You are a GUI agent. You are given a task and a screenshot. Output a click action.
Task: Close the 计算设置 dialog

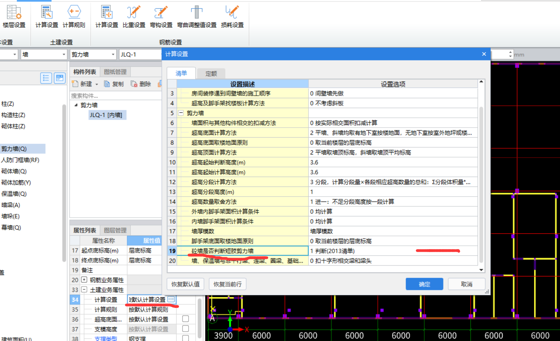pos(484,54)
